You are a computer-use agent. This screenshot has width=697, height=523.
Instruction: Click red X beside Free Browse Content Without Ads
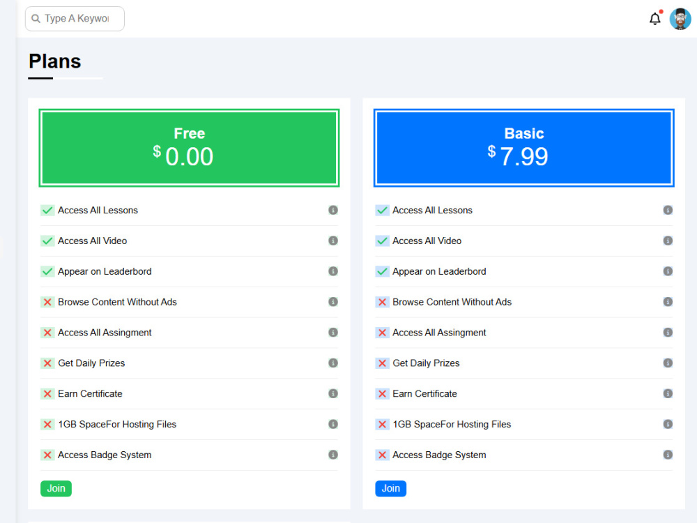pyautogui.click(x=47, y=302)
